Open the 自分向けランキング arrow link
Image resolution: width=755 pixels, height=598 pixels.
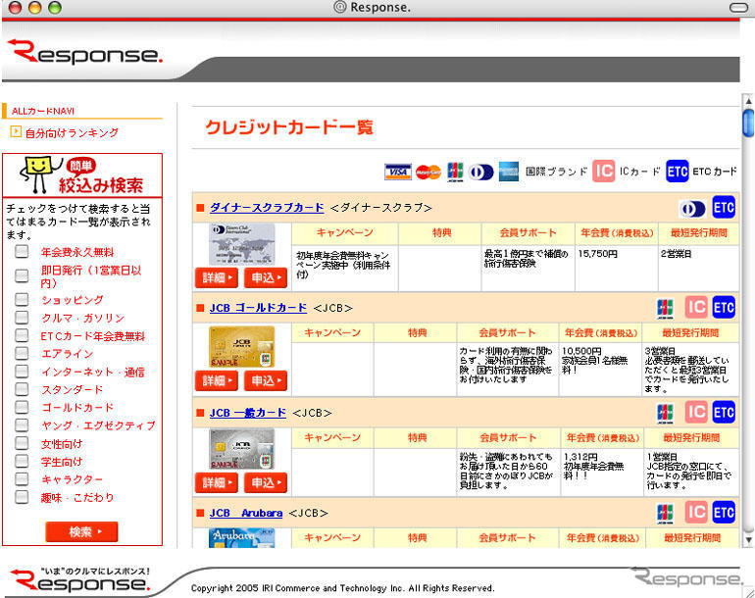tap(16, 132)
